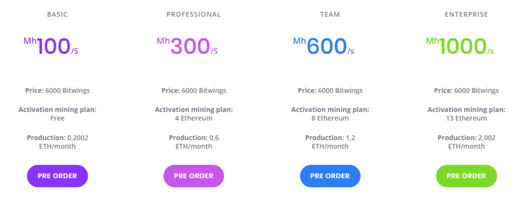Click the 600 Mh/s hashrate figure
Viewport: 528px width, 208px height.
tap(324, 46)
